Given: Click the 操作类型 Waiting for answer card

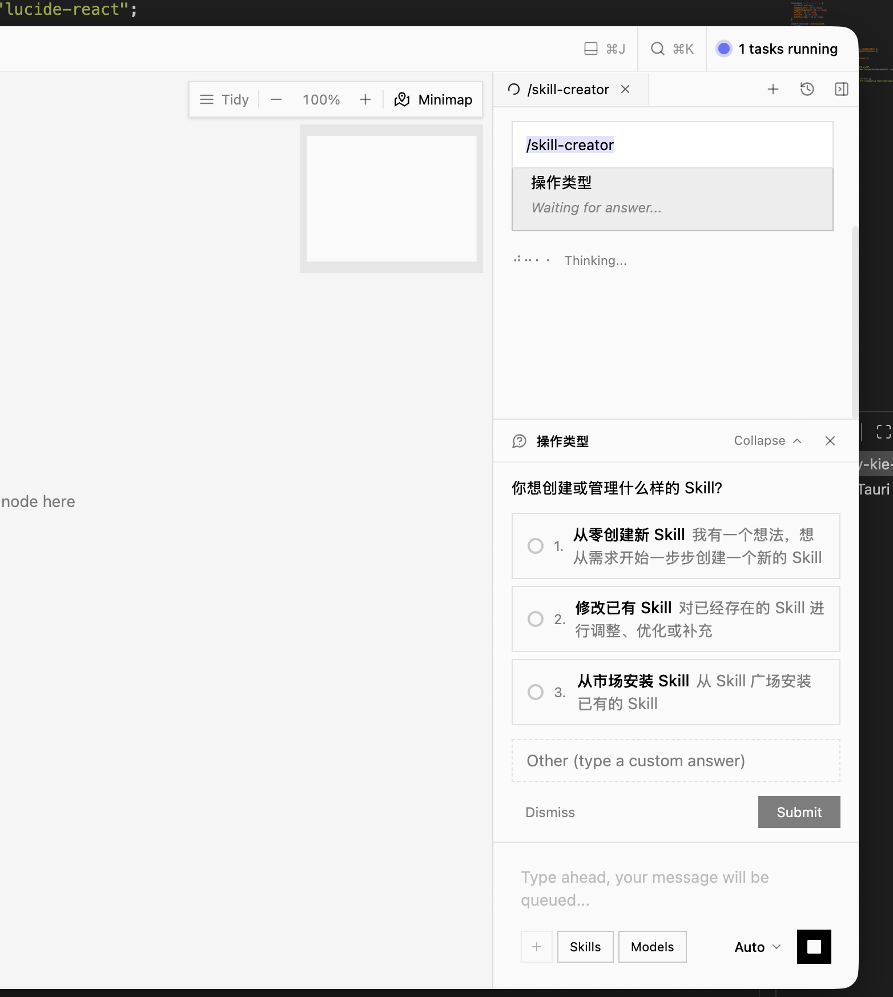Looking at the screenshot, I should pyautogui.click(x=673, y=199).
